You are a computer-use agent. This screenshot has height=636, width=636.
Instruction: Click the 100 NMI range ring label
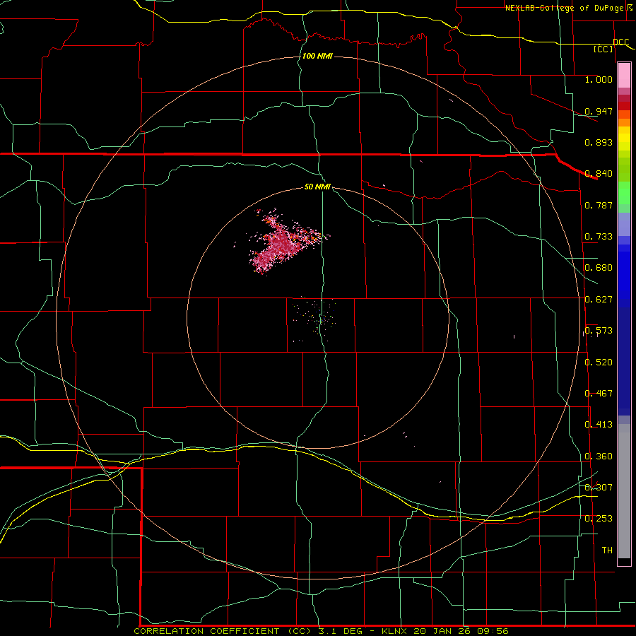click(317, 56)
